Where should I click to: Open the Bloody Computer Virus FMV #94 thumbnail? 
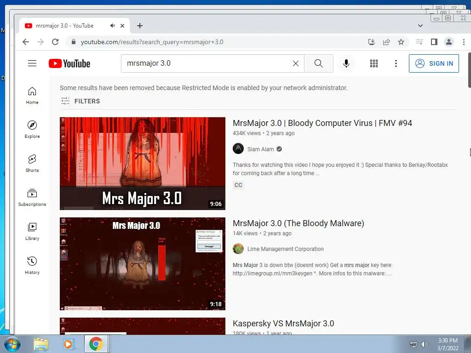143,164
